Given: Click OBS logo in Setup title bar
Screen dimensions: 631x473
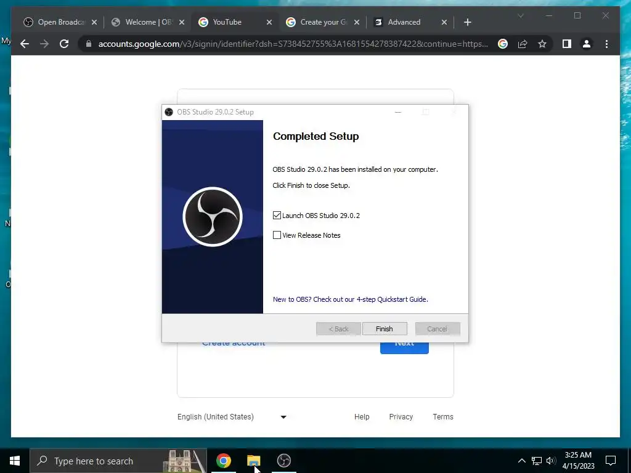Looking at the screenshot, I should 169,112.
